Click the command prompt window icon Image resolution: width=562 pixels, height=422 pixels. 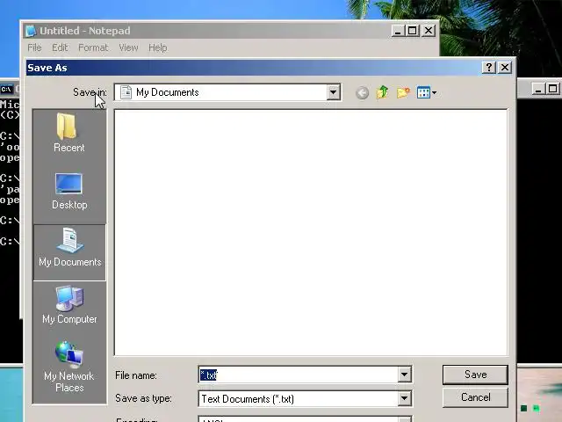click(7, 90)
